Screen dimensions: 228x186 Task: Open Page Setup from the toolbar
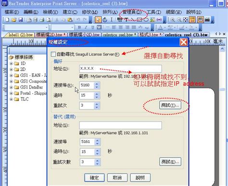(x=29, y=20)
